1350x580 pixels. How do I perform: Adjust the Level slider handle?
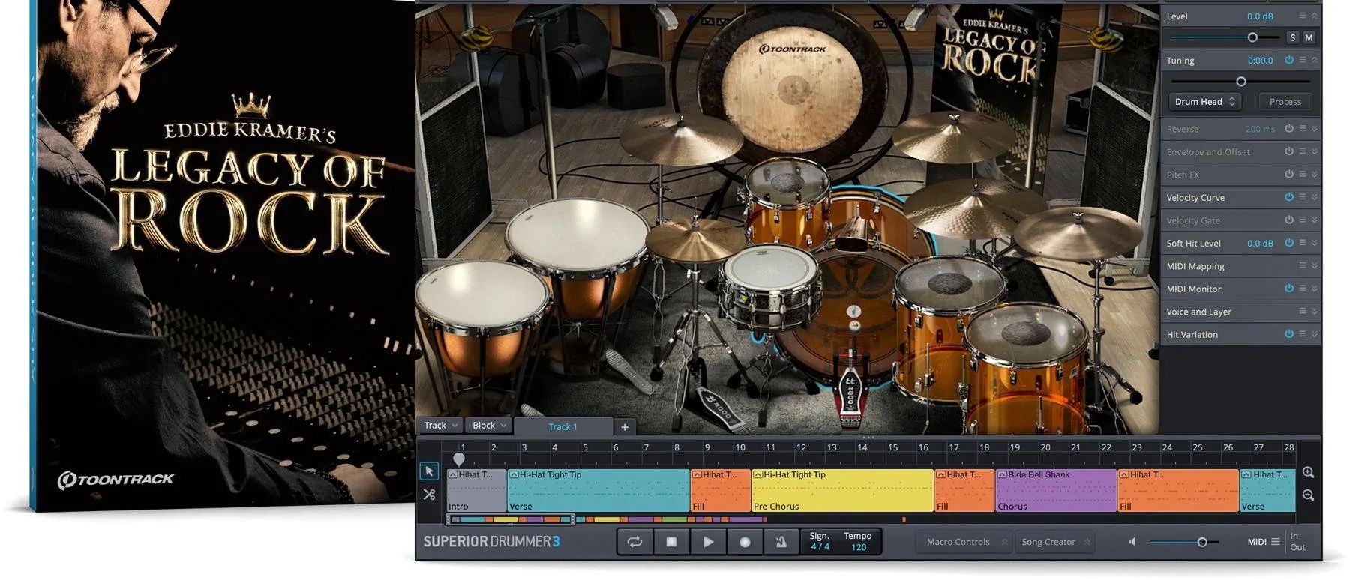click(1252, 37)
